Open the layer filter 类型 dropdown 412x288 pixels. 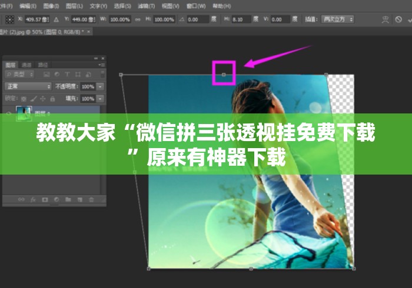click(19, 75)
